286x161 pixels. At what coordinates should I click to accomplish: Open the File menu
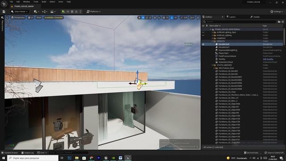(x=11, y=2)
